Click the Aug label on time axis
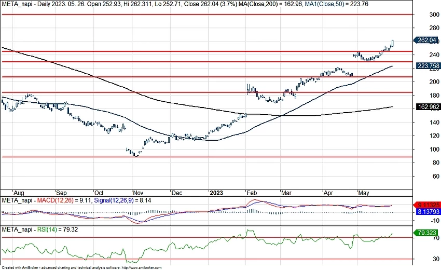 coord(19,193)
